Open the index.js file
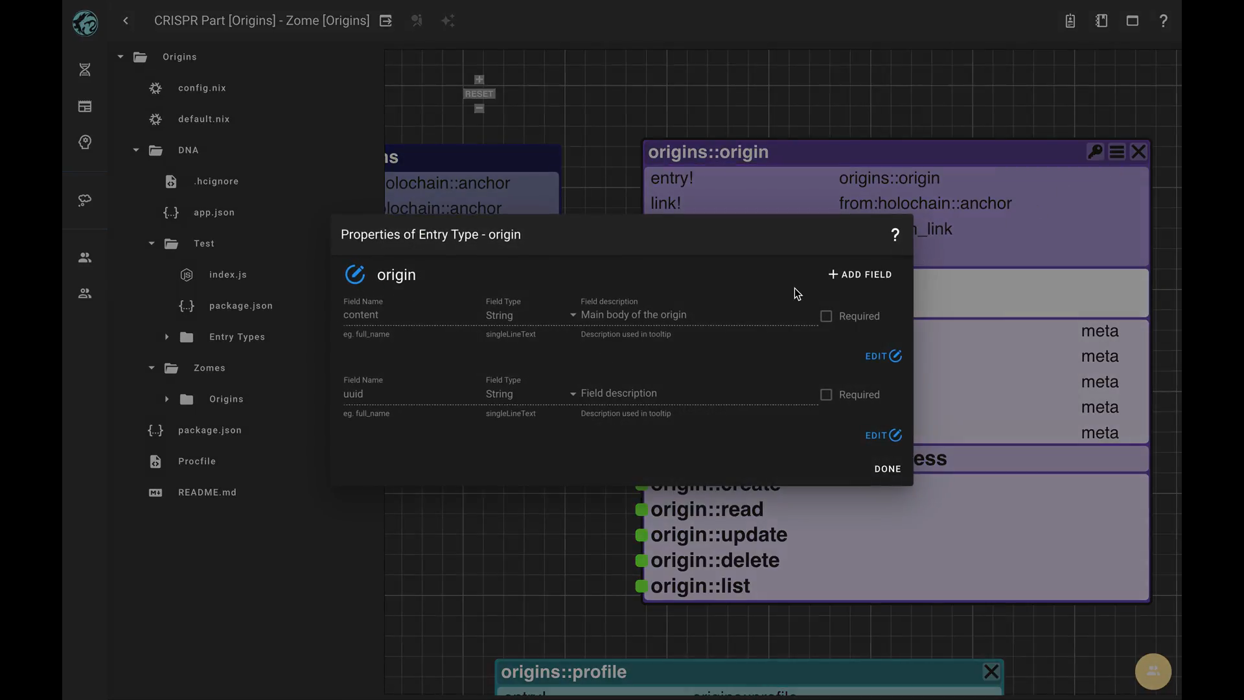1244x700 pixels. point(227,275)
